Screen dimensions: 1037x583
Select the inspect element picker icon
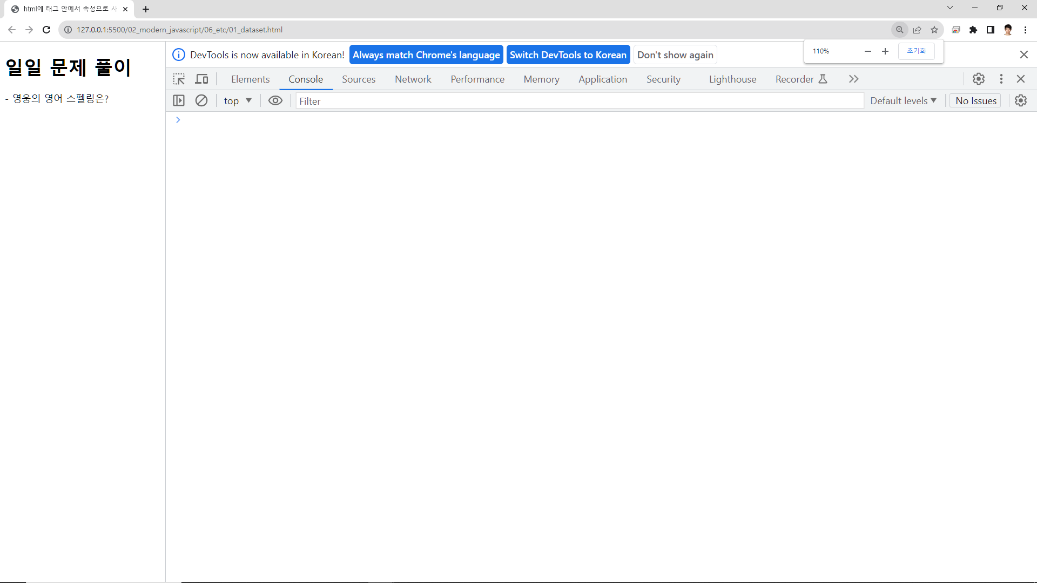[x=179, y=79]
